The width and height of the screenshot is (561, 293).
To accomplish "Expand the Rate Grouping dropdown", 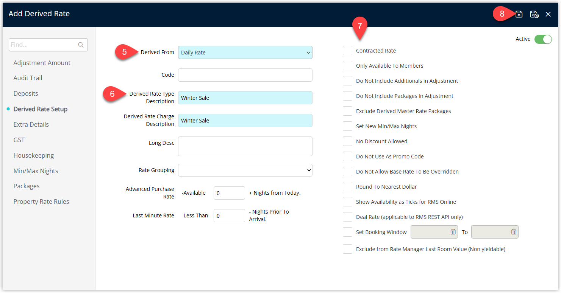I will 245,170.
